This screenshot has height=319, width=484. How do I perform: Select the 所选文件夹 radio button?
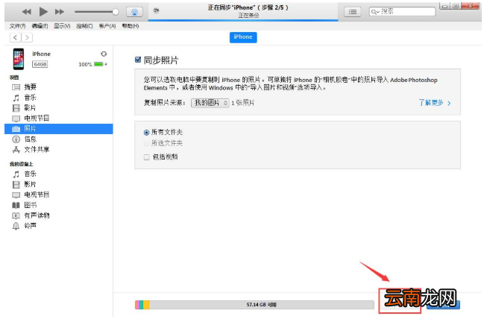coord(147,143)
